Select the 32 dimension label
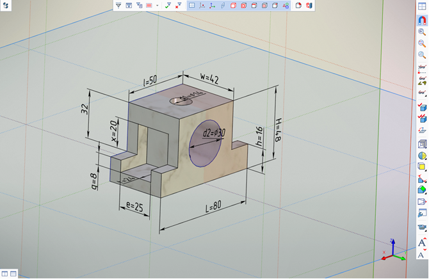This screenshot has height=279, width=429. point(85,109)
